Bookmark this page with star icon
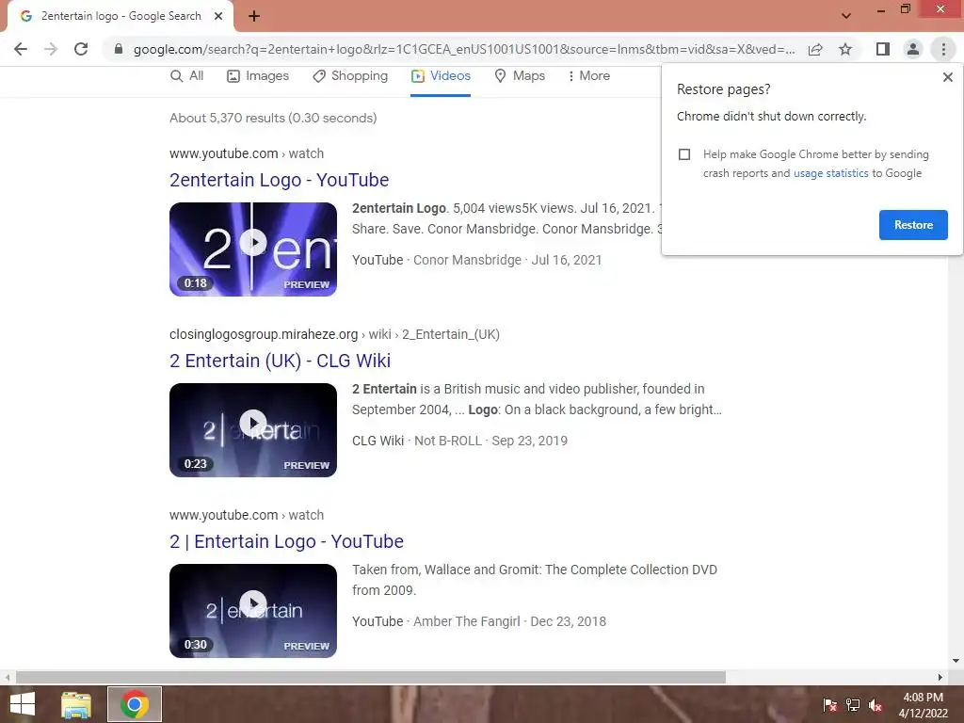Image resolution: width=964 pixels, height=723 pixels. click(x=845, y=49)
